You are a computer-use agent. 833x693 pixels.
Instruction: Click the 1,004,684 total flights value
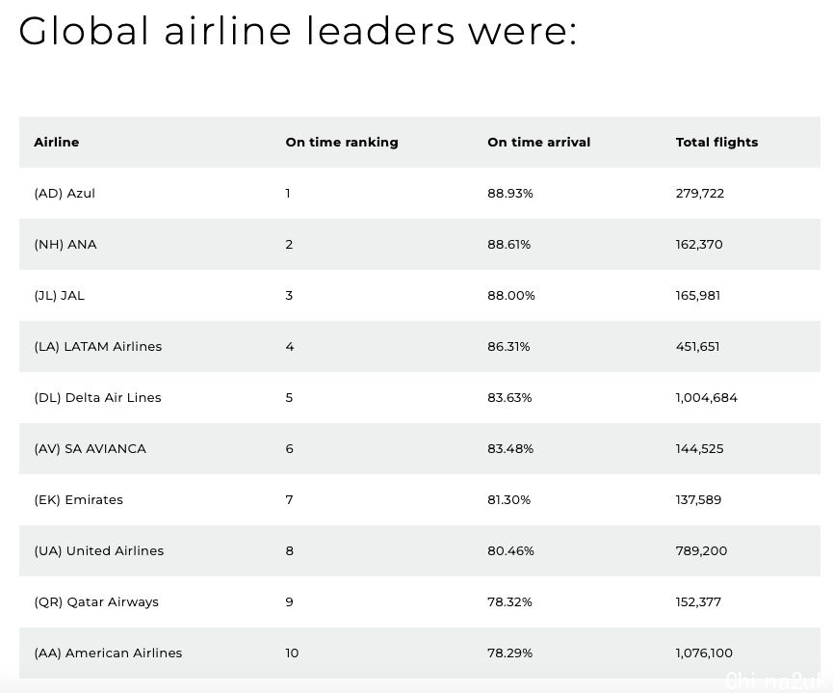click(707, 397)
